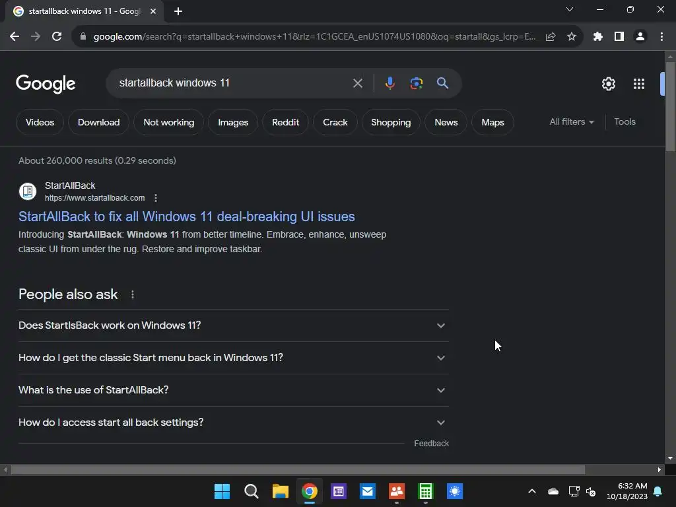Open the green spreadsheet app on taskbar

pyautogui.click(x=426, y=491)
